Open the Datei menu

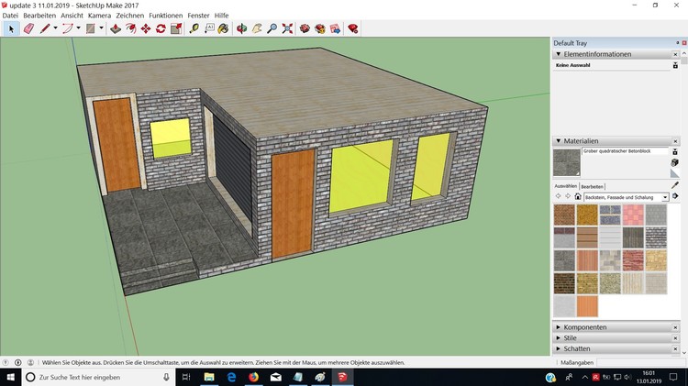click(10, 16)
